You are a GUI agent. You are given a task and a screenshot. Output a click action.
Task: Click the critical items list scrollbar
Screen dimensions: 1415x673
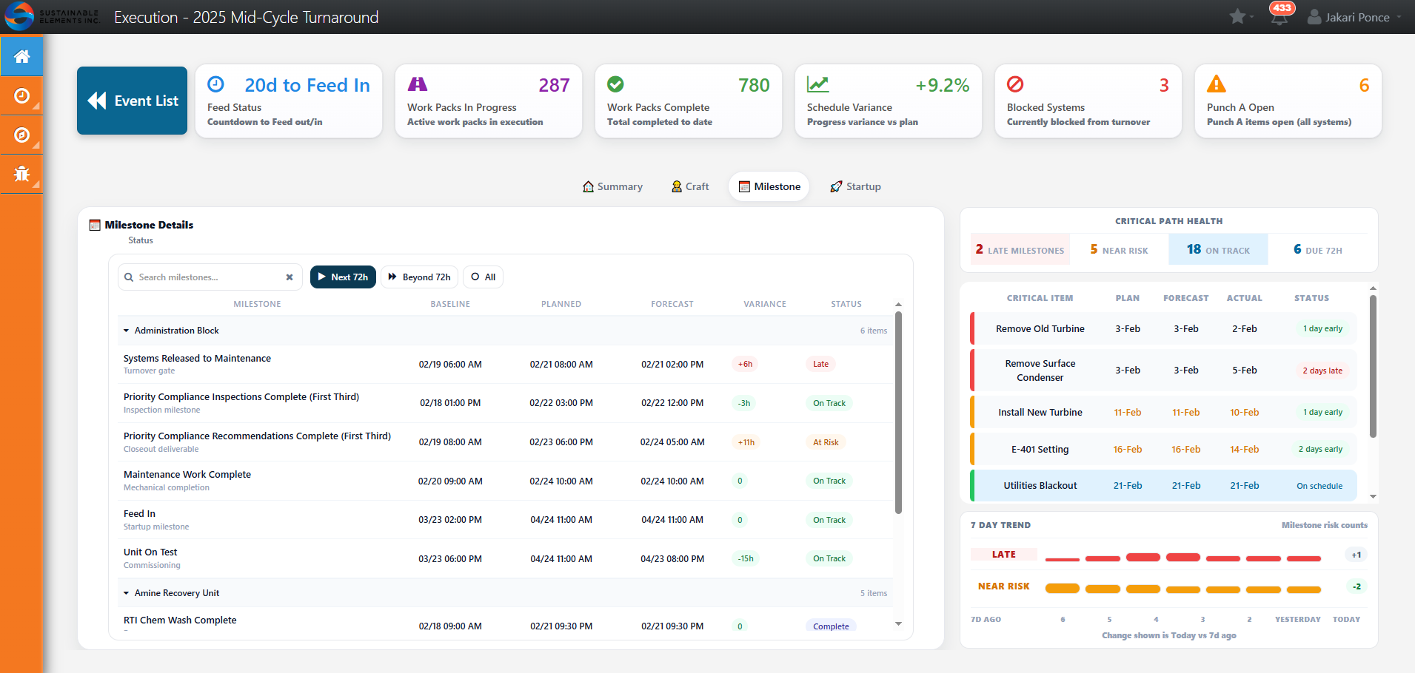click(x=1373, y=366)
